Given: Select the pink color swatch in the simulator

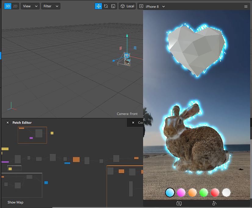Looking at the screenshot, I should coord(181,192).
